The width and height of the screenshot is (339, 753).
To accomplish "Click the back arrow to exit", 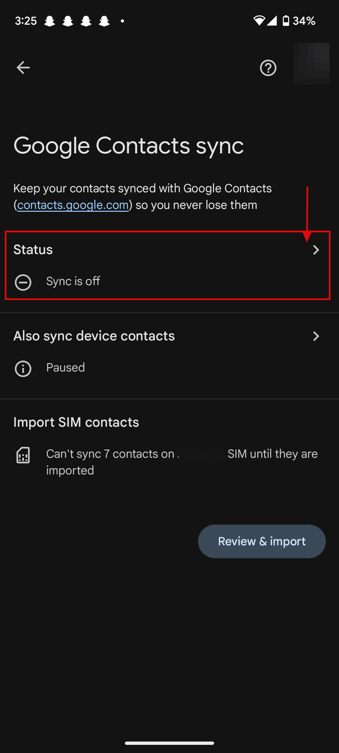I will (23, 67).
